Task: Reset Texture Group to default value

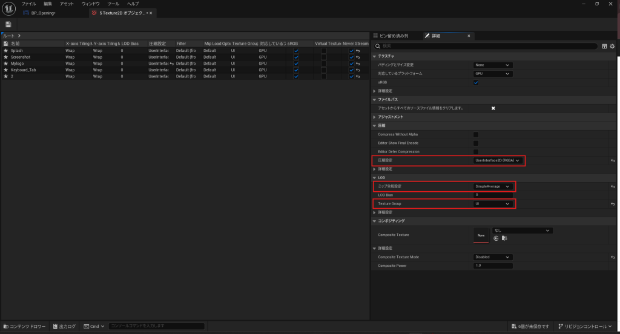Action: (613, 204)
